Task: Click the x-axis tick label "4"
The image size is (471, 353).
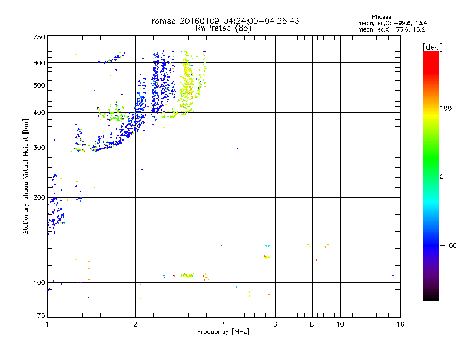Action: pos(224,324)
